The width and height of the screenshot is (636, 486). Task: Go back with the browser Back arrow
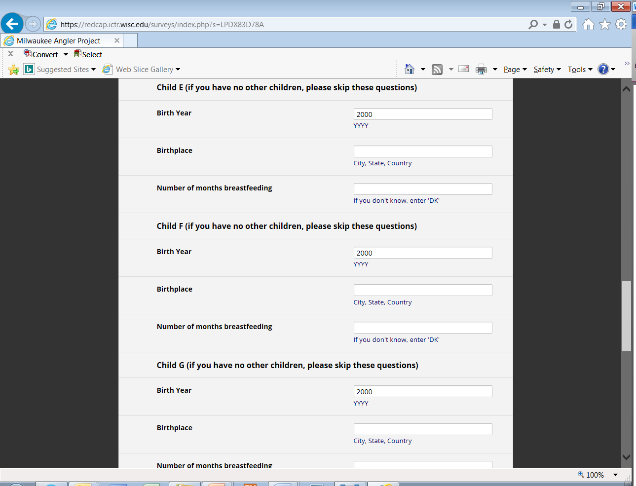[12, 24]
